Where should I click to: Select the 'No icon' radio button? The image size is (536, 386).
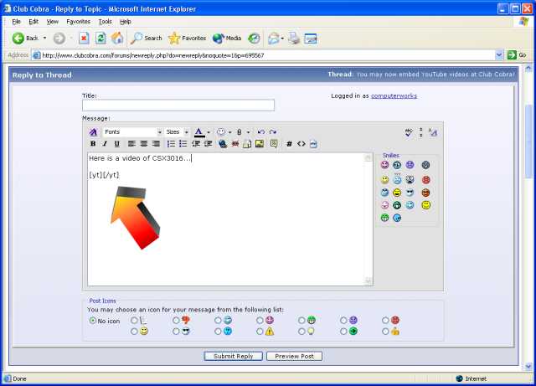pos(92,320)
